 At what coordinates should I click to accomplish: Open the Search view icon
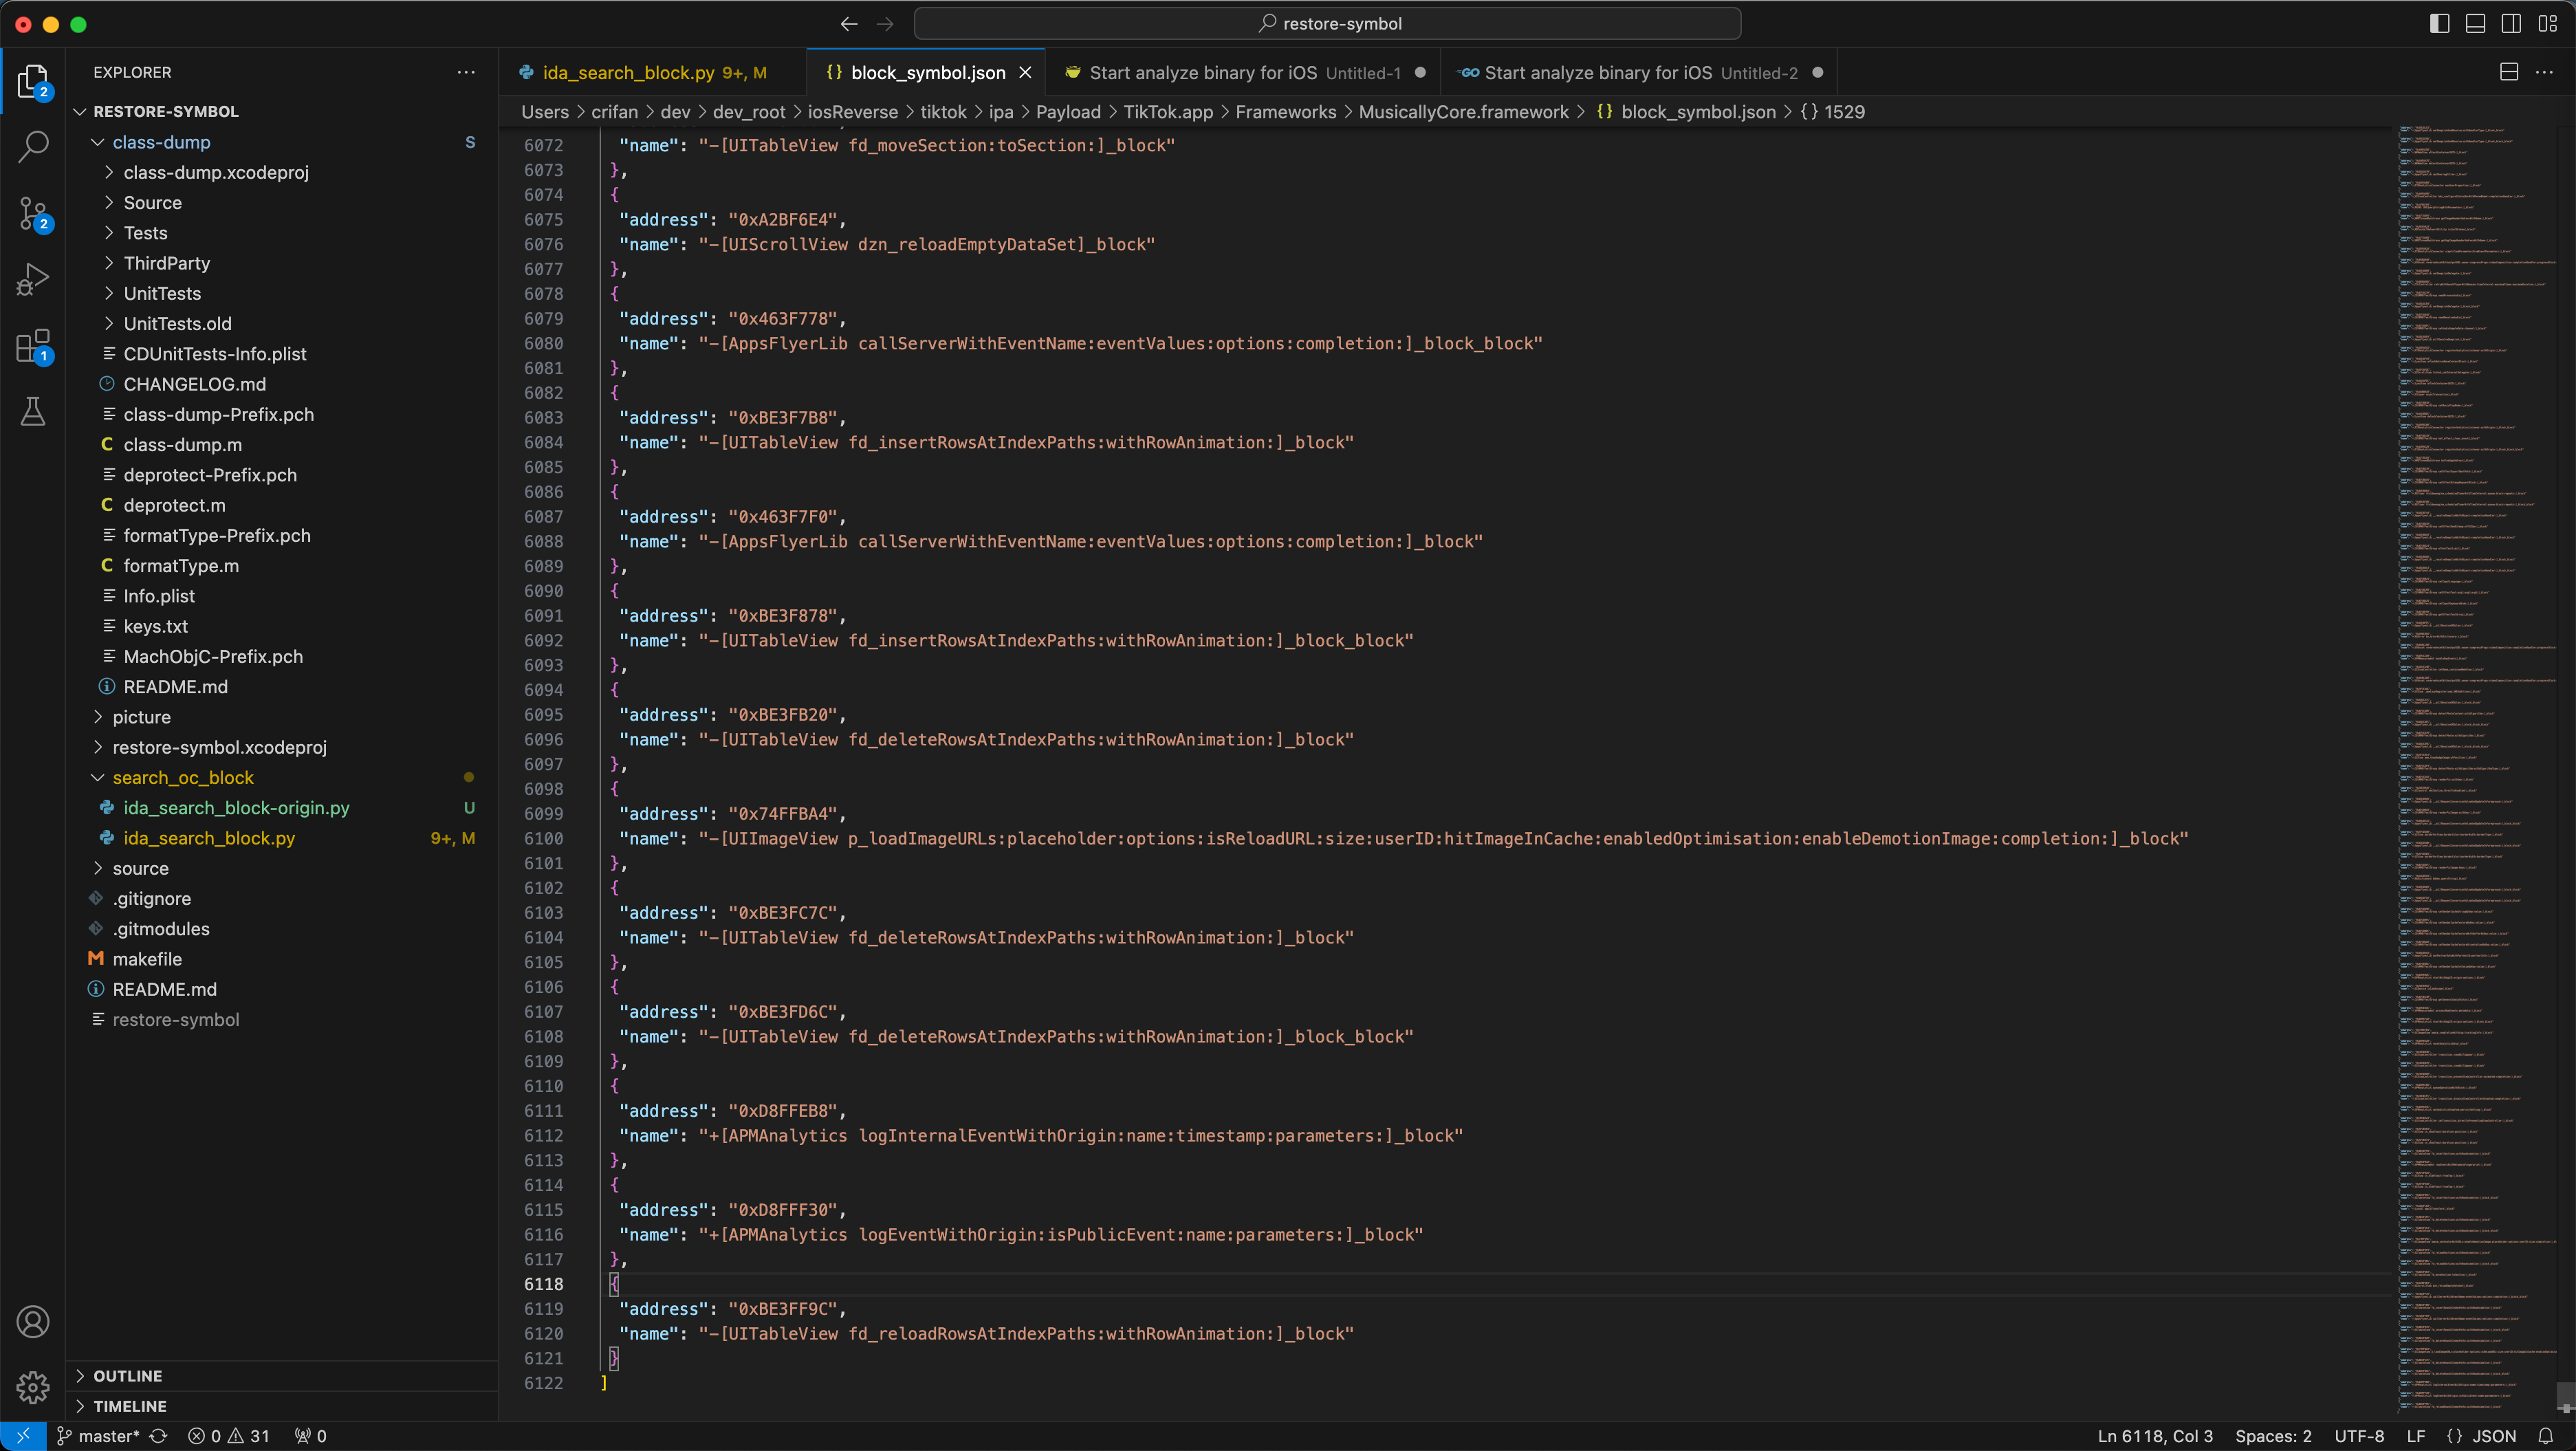[x=33, y=147]
